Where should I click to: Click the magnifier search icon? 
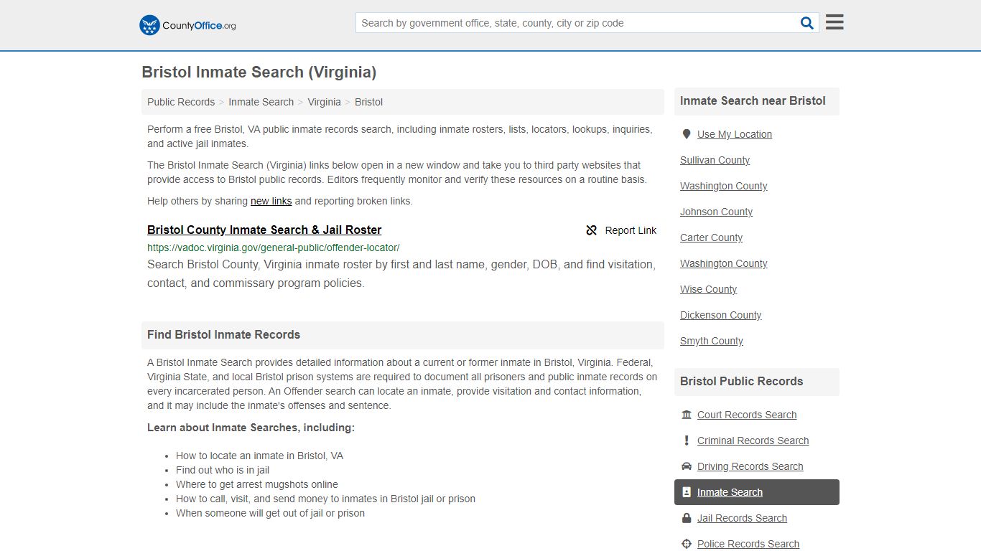tap(807, 23)
